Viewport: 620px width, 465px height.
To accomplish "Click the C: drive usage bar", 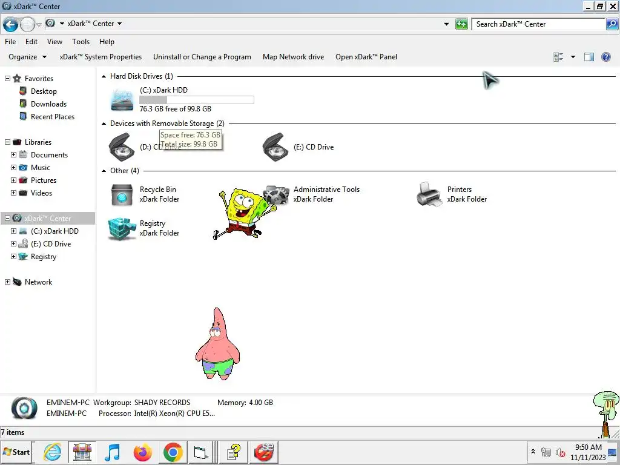I will [197, 100].
